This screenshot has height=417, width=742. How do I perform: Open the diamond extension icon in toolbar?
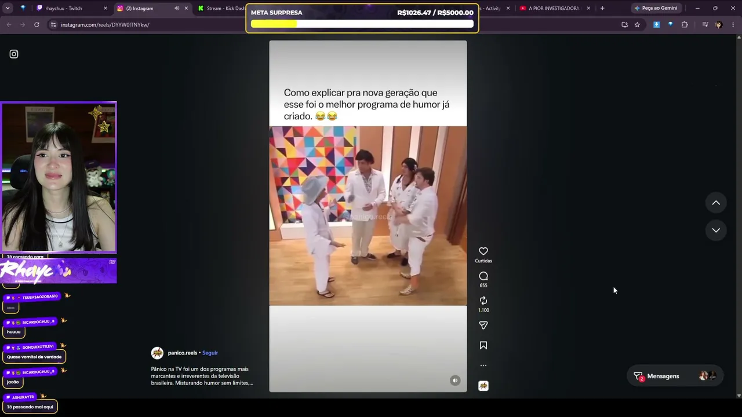click(x=670, y=25)
